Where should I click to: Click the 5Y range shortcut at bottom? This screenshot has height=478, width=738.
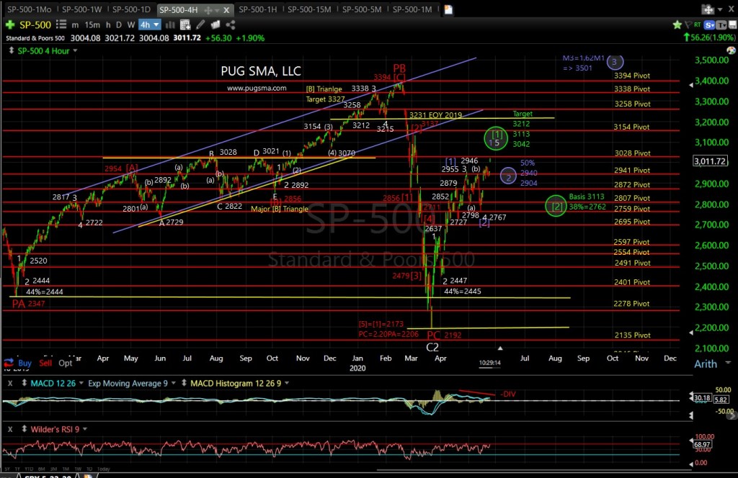pyautogui.click(x=7, y=469)
